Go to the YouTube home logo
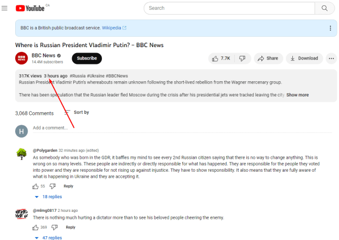 tap(30, 8)
